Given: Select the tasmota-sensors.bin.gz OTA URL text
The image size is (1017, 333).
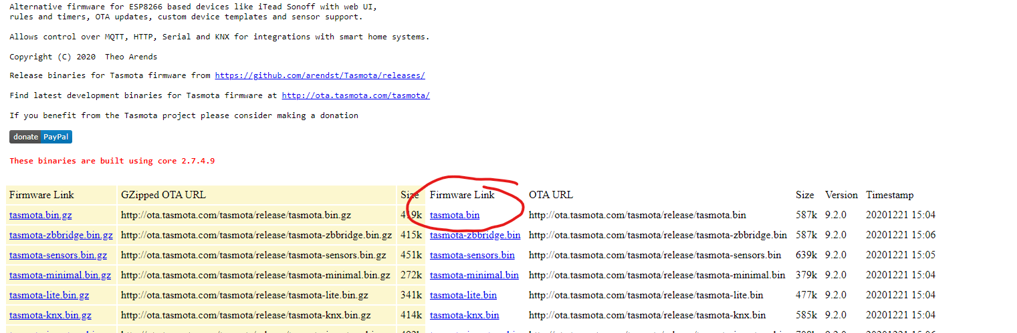Looking at the screenshot, I should point(253,255).
